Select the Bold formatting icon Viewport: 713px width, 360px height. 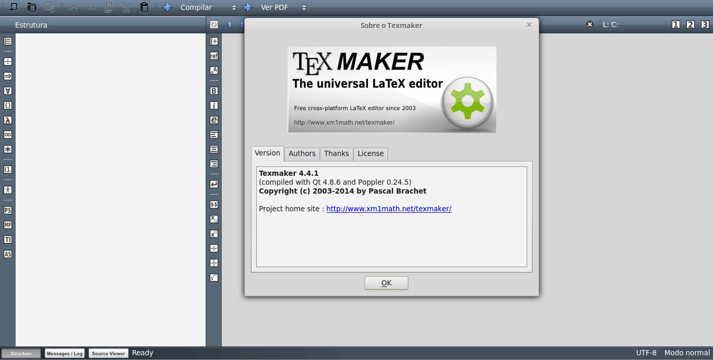coord(213,90)
